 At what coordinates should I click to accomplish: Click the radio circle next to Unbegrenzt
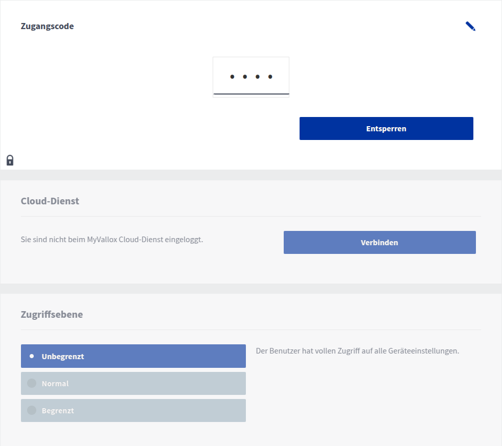pos(32,356)
